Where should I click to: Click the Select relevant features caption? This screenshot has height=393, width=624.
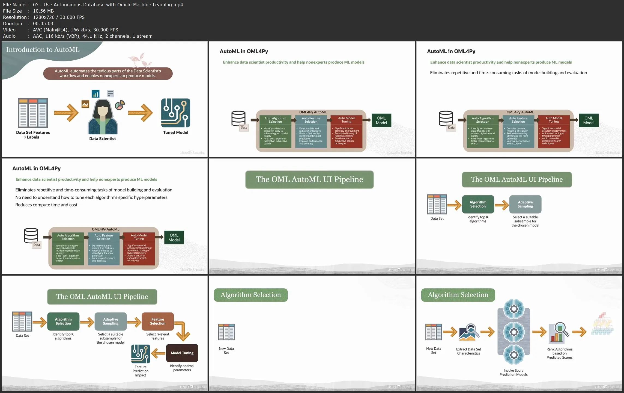[x=158, y=336]
